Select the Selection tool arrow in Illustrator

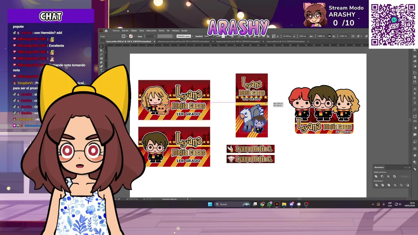tap(101, 47)
